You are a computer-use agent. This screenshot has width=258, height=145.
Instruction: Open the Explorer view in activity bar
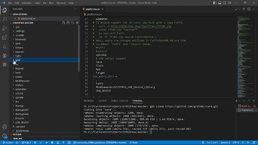(x=4, y=10)
